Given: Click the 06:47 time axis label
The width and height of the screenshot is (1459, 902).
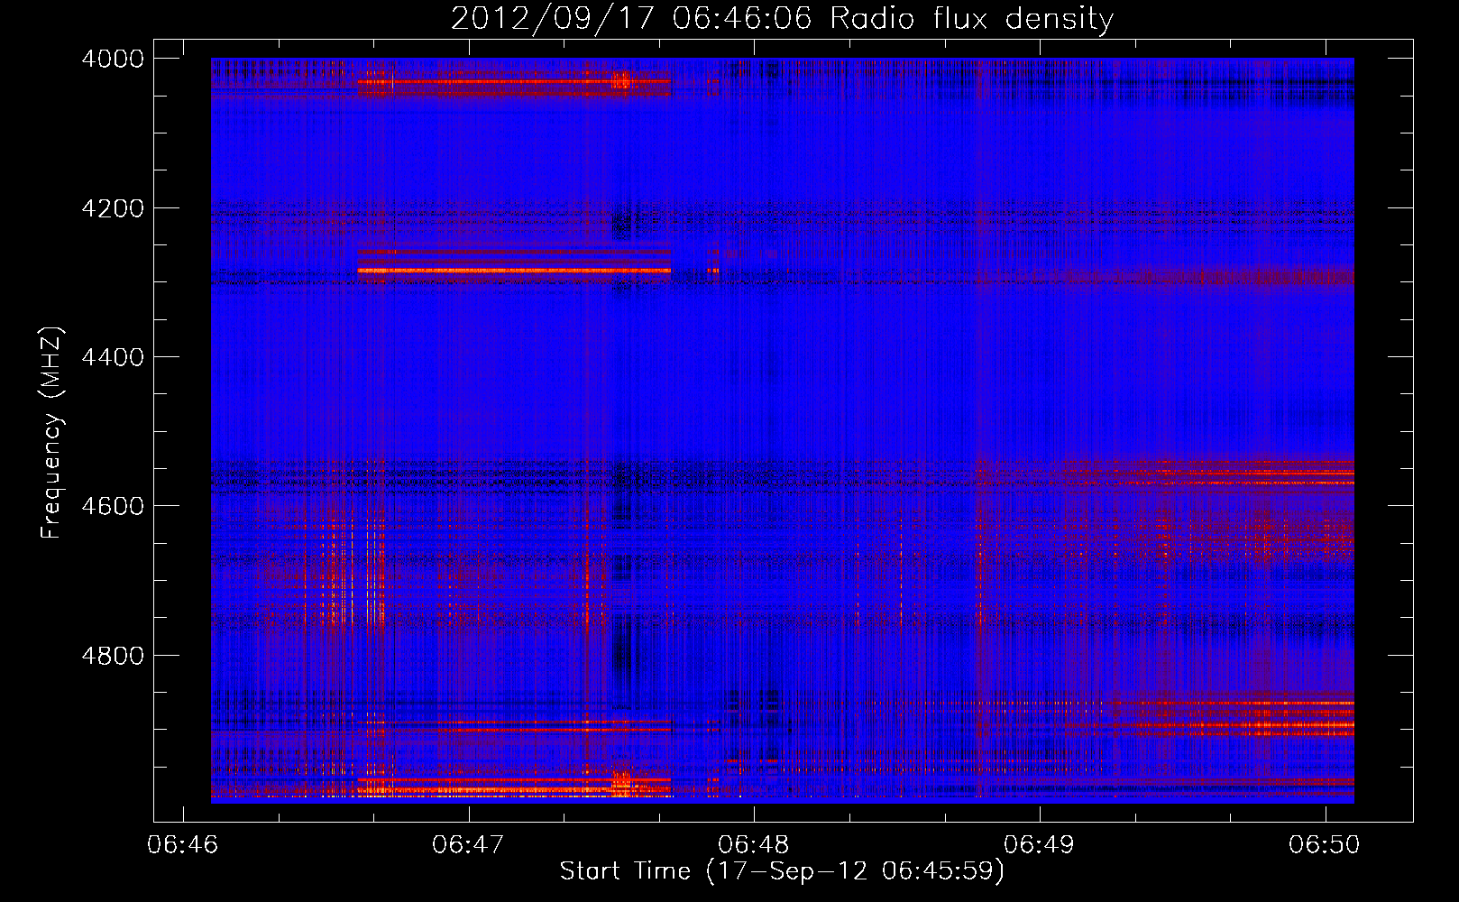Looking at the screenshot, I should click(x=468, y=844).
